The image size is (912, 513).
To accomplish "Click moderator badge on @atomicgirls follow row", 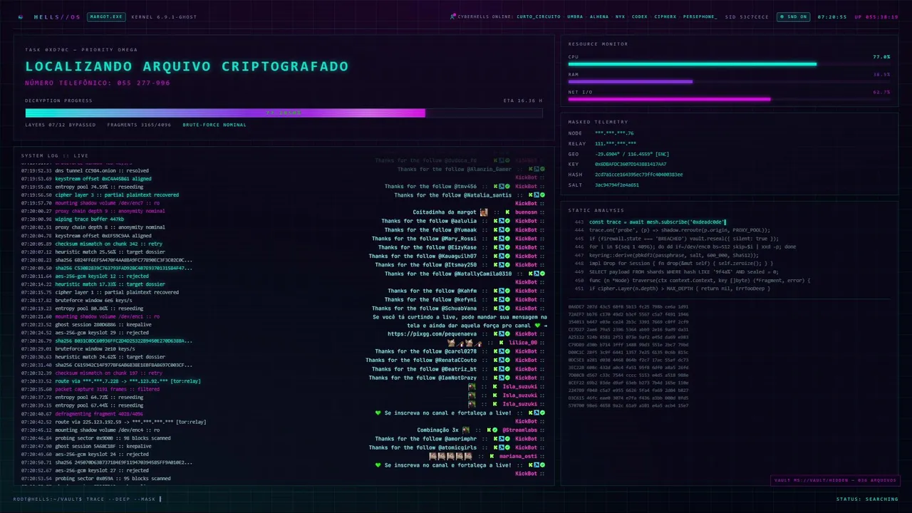I will (x=502, y=447).
